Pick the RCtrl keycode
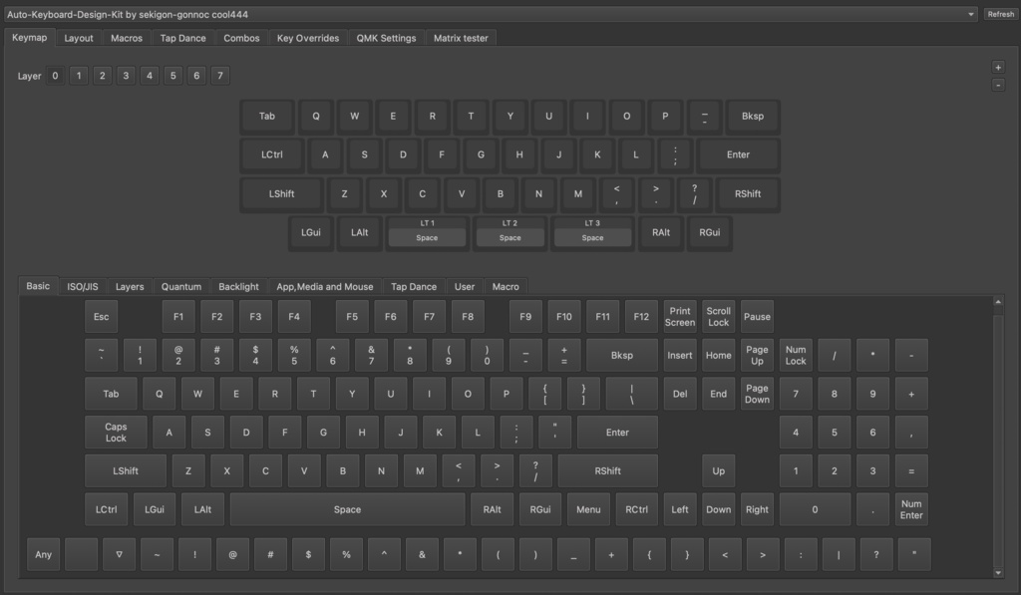This screenshot has height=595, width=1021. pos(636,509)
